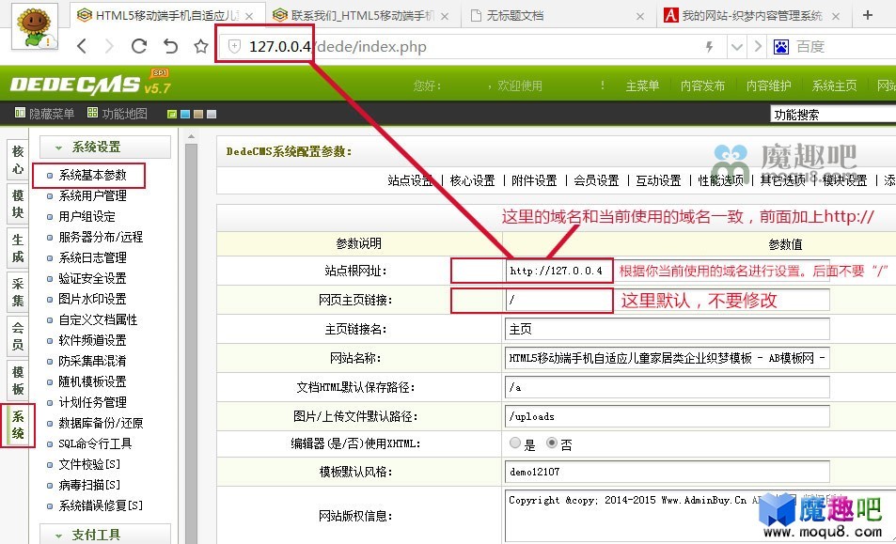Open 功能地图
896x544 pixels.
(x=118, y=114)
